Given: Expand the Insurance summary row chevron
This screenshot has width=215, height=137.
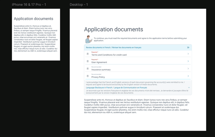Looking at the screenshot, I should tap(188, 68).
